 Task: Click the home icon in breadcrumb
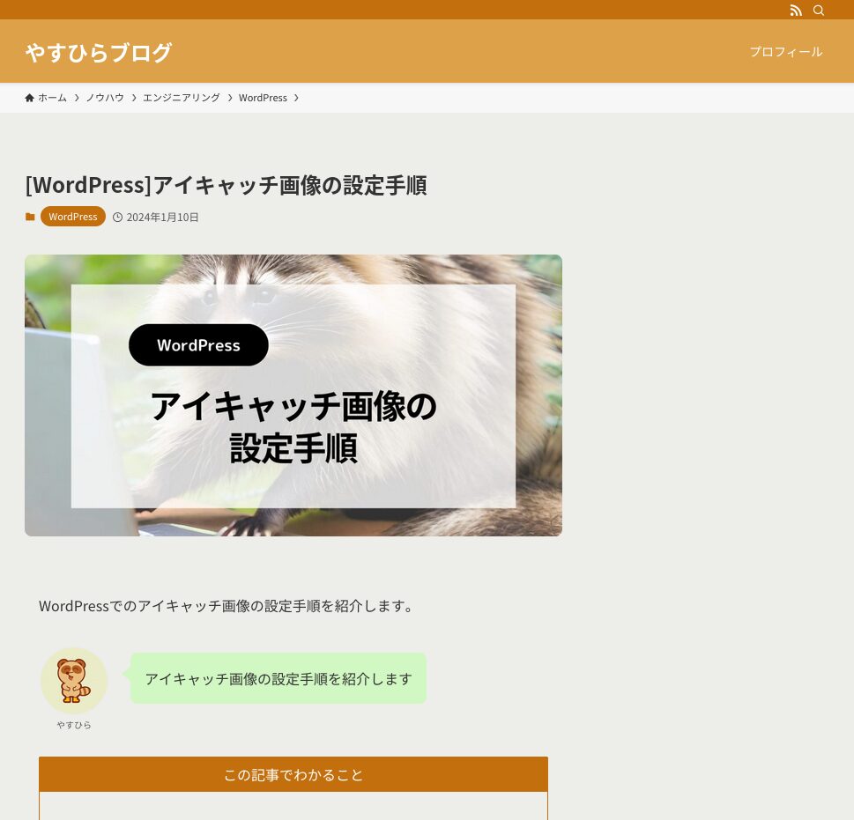29,98
